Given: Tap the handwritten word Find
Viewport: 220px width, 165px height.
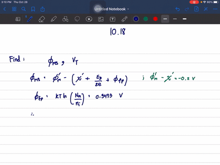Looking at the screenshot, I should pyautogui.click(x=15, y=59).
